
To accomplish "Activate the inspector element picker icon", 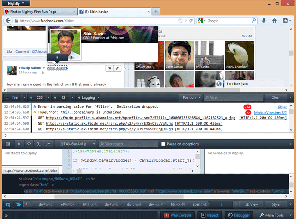I will click(8, 205).
